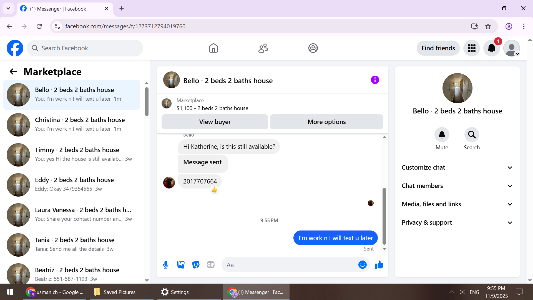This screenshot has width=533, height=300.
Task: Click the Chrome address bar URL
Action: click(125, 26)
